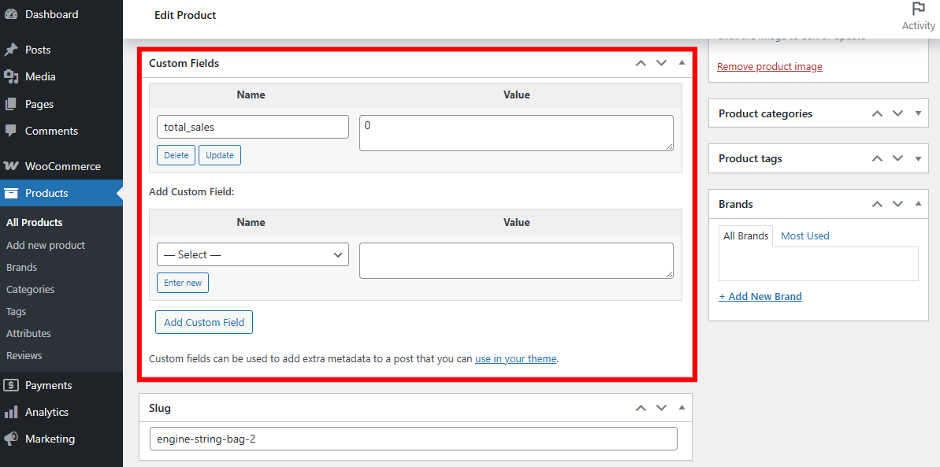The width and height of the screenshot is (940, 467).
Task: Open Pages from the sidebar icon
Action: [11, 103]
